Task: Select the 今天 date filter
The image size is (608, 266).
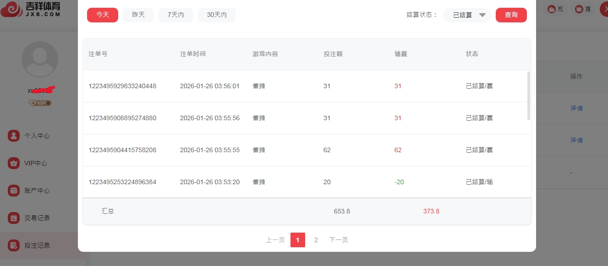Action: [103, 15]
